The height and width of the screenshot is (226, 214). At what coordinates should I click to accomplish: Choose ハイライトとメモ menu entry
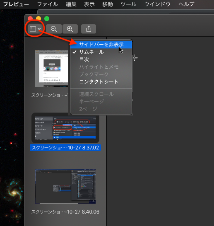[x=101, y=67]
